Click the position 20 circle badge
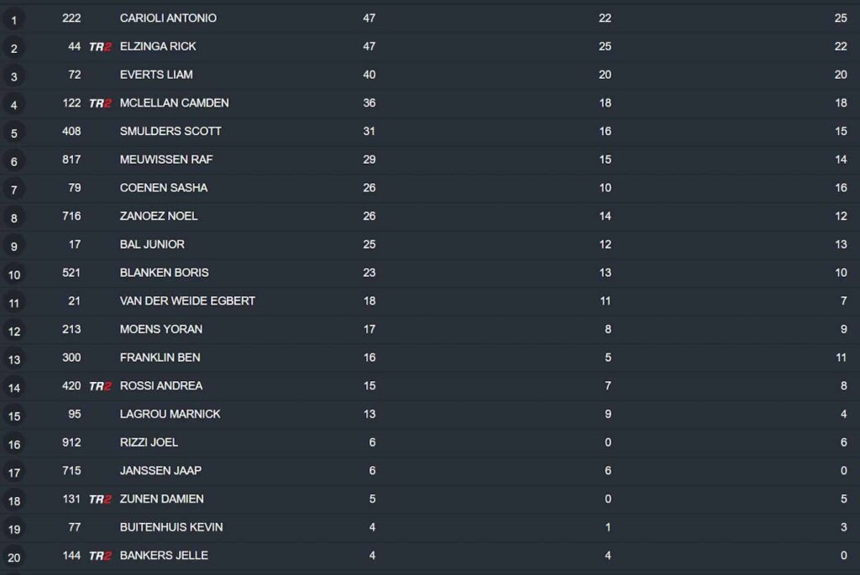The width and height of the screenshot is (860, 575). [13, 557]
